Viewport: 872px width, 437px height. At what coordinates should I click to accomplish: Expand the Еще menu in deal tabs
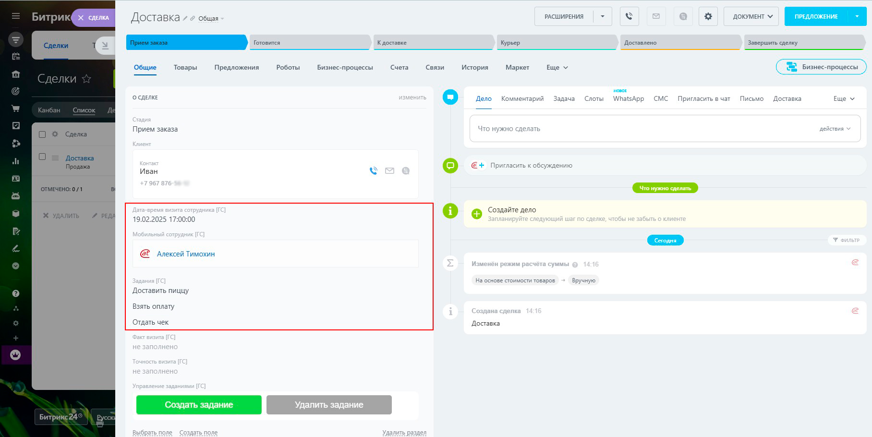557,67
